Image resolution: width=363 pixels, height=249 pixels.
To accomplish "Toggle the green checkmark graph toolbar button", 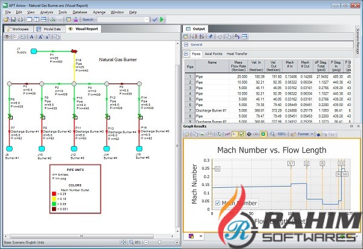I will 241,134.
